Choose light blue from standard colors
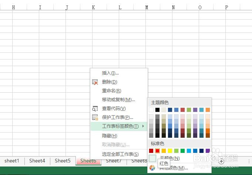Screen dimensions: 252x175 (189, 151)
